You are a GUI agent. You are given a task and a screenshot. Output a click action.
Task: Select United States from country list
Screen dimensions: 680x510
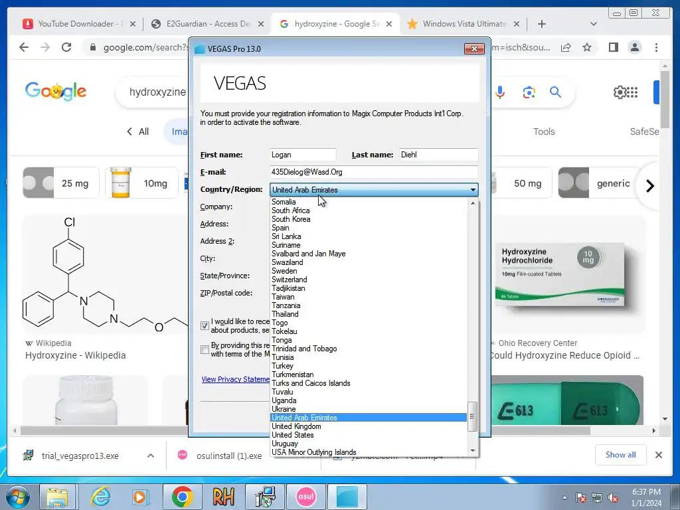tap(368, 435)
